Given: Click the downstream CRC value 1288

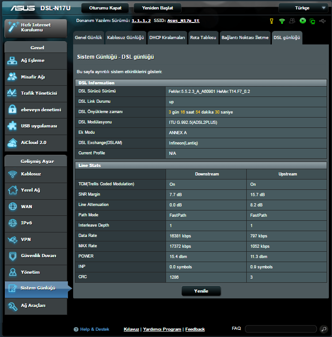Looking at the screenshot, I should coord(174,277).
